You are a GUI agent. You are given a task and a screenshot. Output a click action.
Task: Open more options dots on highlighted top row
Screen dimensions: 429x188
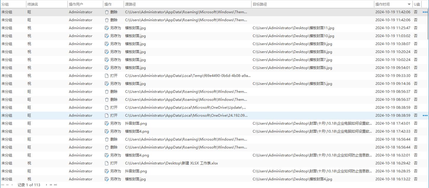tap(425, 12)
